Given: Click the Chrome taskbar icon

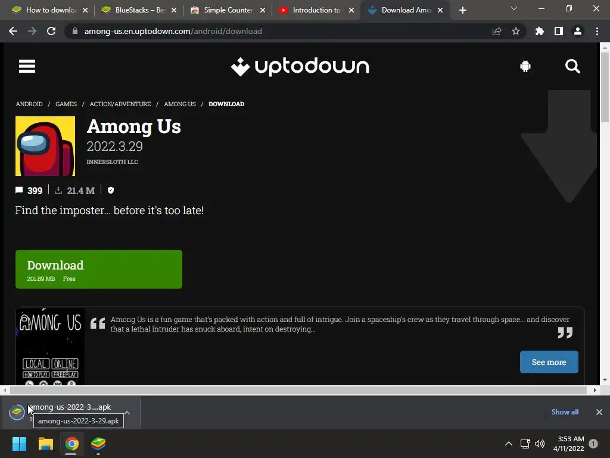Looking at the screenshot, I should (x=71, y=444).
